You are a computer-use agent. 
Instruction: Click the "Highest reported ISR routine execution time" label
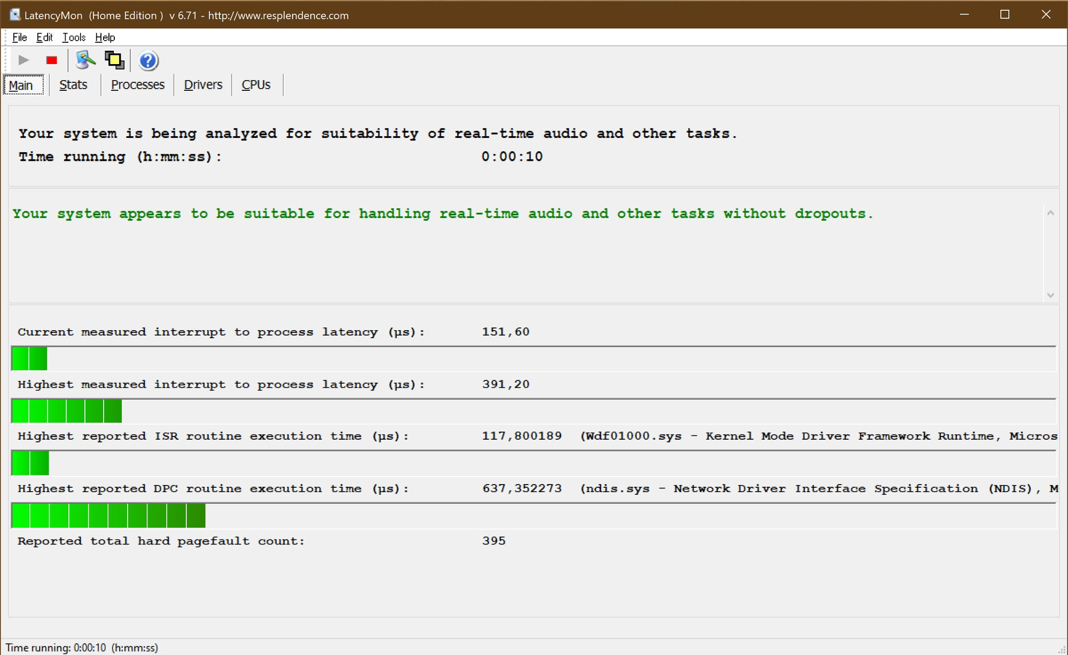pos(213,436)
